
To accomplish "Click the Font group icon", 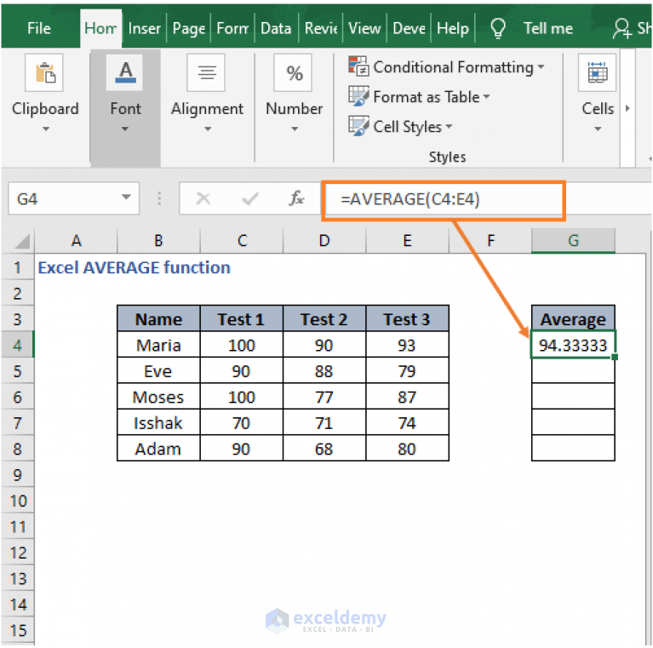I will [125, 73].
